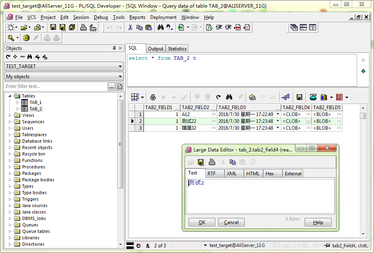Click the lock icon to edit data
374x253 pixels.
tap(153, 97)
